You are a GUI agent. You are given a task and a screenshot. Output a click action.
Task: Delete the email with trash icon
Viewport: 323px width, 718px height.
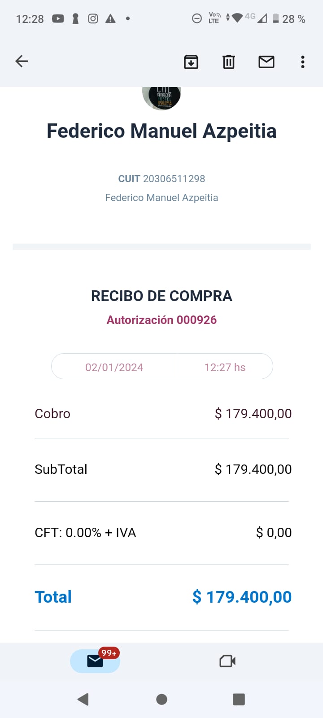tap(229, 62)
